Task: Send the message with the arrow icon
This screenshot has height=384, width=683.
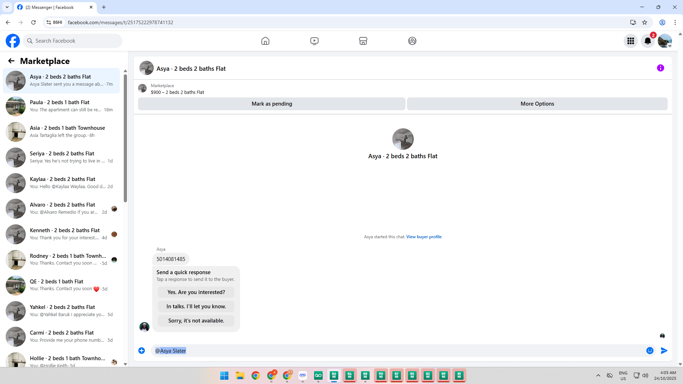Action: tap(664, 351)
